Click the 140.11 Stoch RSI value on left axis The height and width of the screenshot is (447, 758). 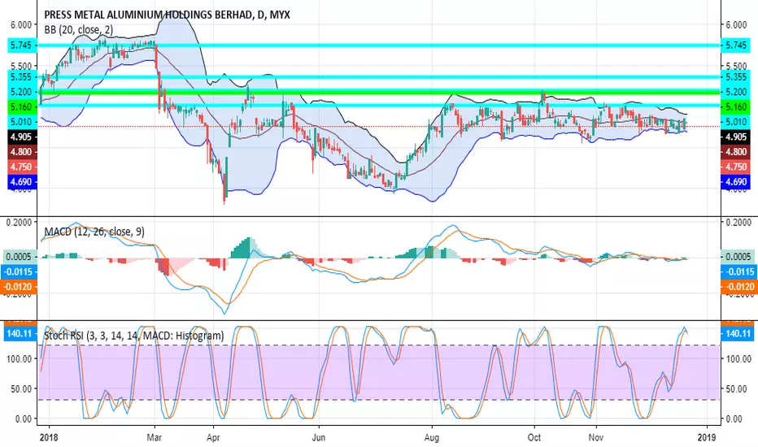tap(19, 333)
